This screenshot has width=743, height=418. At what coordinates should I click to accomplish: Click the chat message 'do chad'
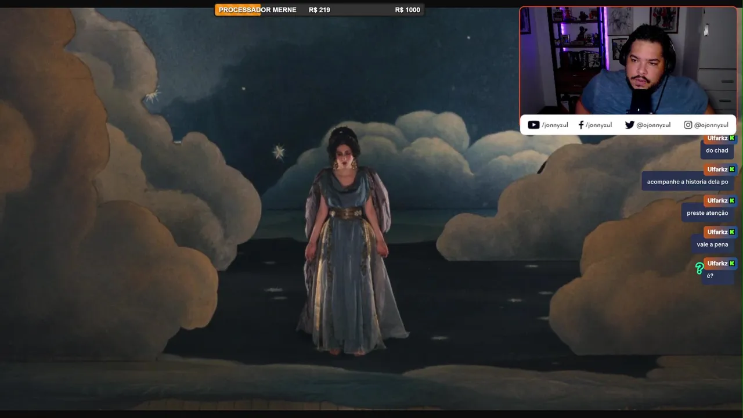coord(717,150)
